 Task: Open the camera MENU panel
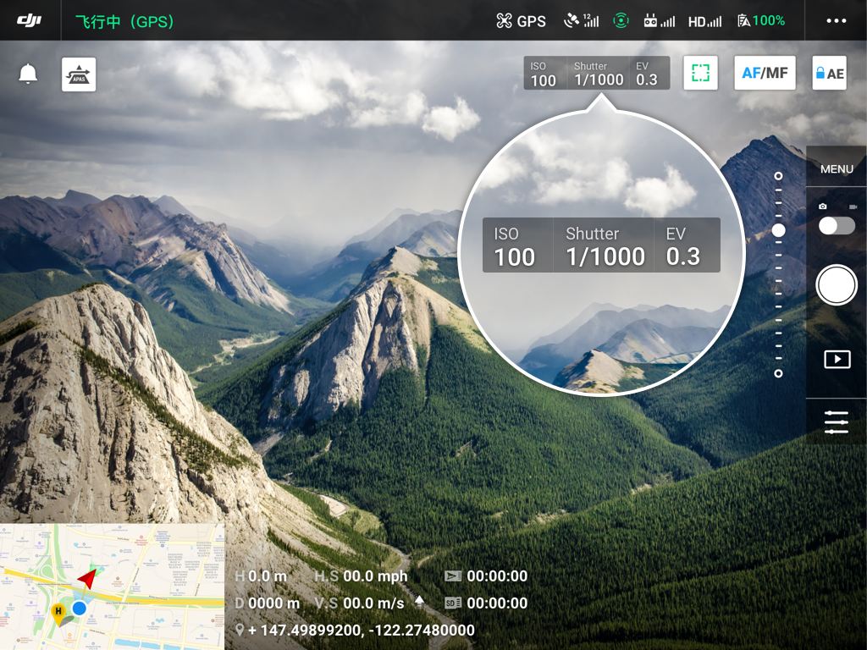837,168
